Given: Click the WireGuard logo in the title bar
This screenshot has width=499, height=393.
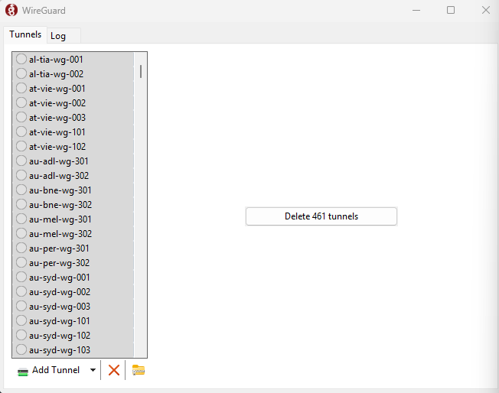Looking at the screenshot, I should coord(11,11).
